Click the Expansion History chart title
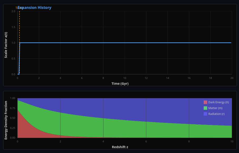Screen dimensions: 239x153 (35, 8)
